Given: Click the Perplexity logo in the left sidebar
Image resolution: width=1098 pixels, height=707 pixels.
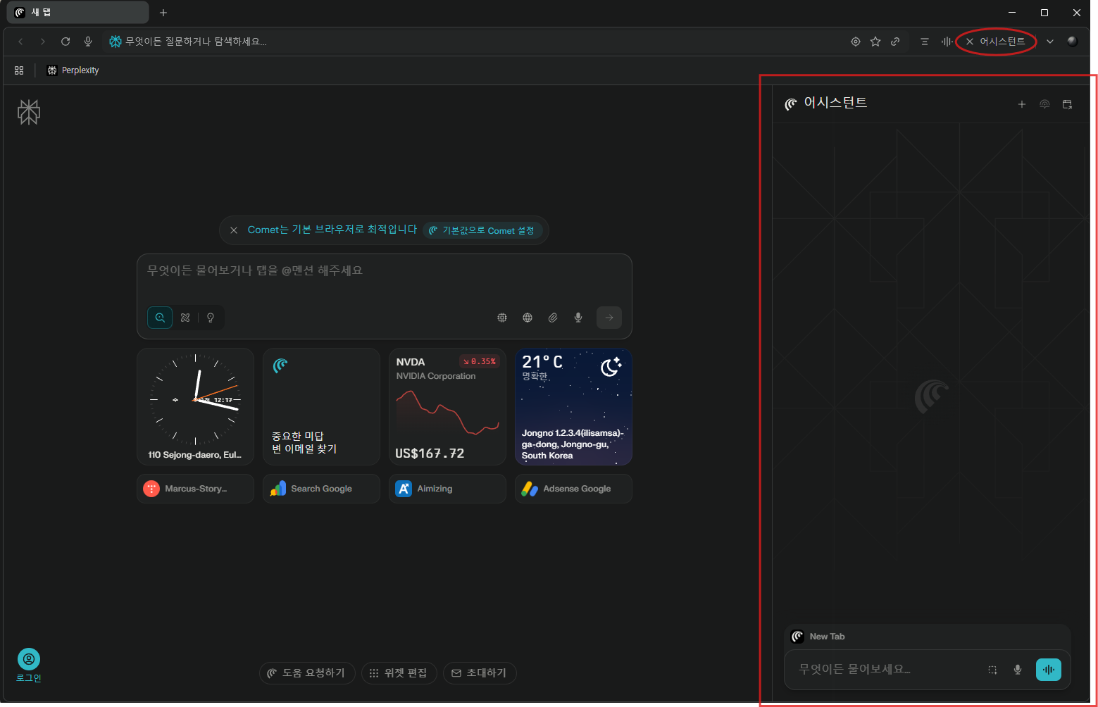Looking at the screenshot, I should point(29,112).
